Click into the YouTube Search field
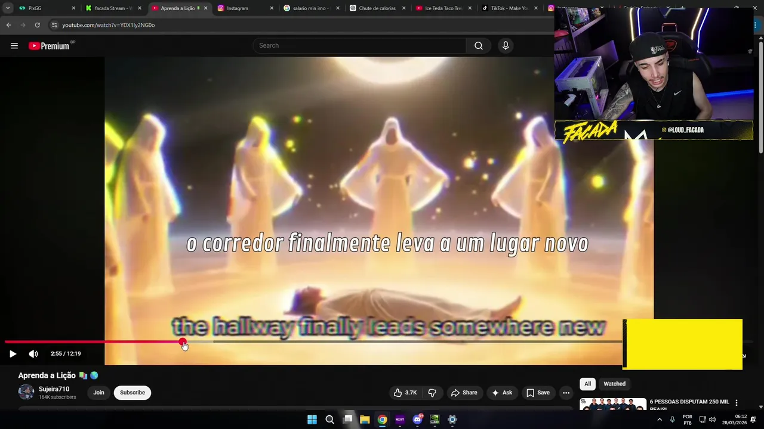764x429 pixels. (x=361, y=46)
